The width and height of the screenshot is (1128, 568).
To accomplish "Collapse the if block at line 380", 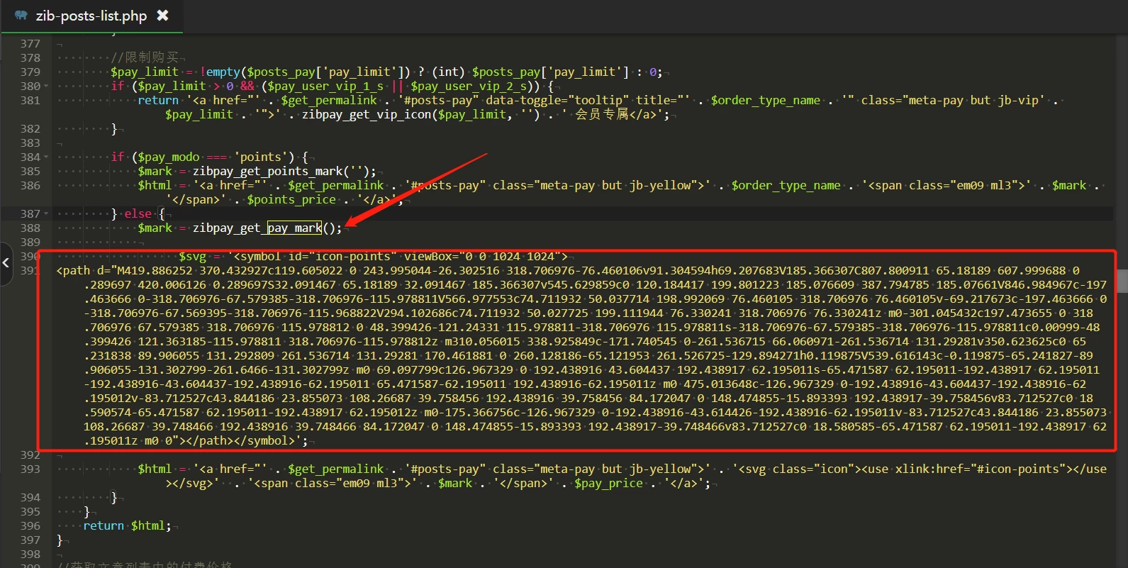I will [x=47, y=87].
